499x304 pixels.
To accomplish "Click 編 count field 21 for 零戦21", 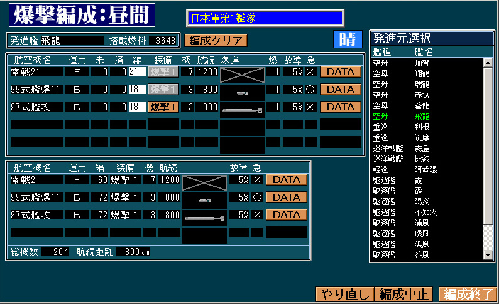I will coord(137,72).
